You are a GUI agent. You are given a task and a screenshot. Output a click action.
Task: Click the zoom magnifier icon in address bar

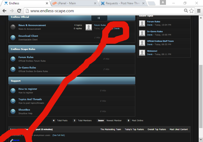tap(186, 11)
